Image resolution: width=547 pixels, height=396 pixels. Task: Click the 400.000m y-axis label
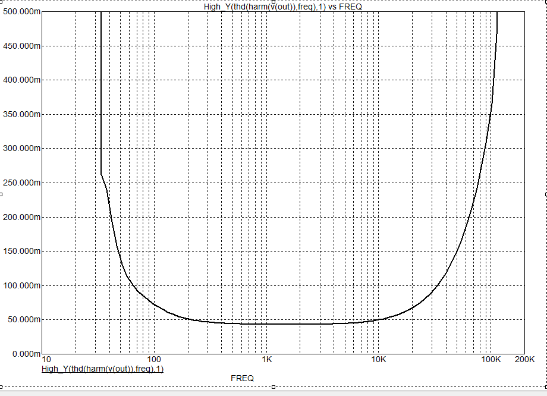(21, 80)
